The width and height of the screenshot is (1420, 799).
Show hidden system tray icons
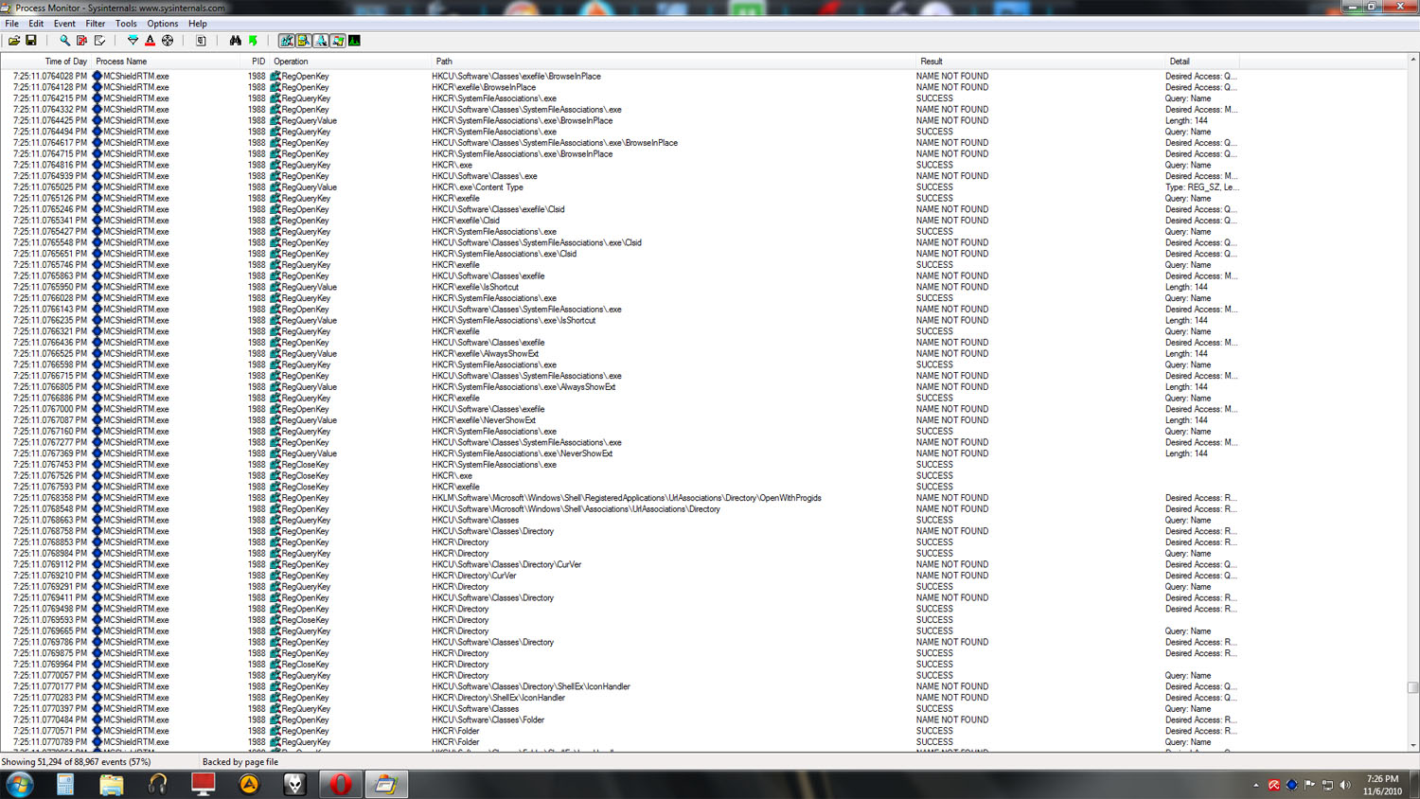pos(1256,785)
